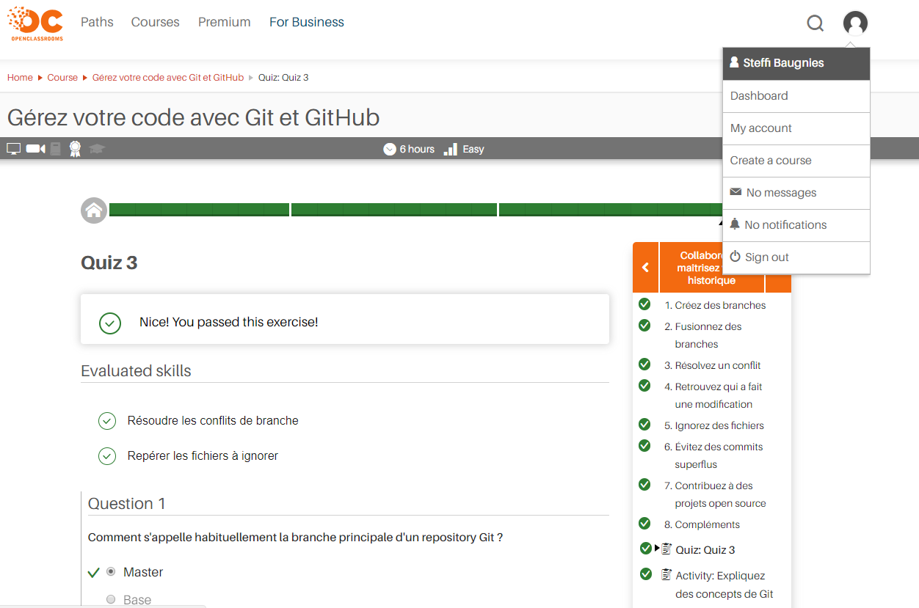The image size is (919, 608).
Task: Click the power icon next to Sign out
Action: (x=735, y=257)
